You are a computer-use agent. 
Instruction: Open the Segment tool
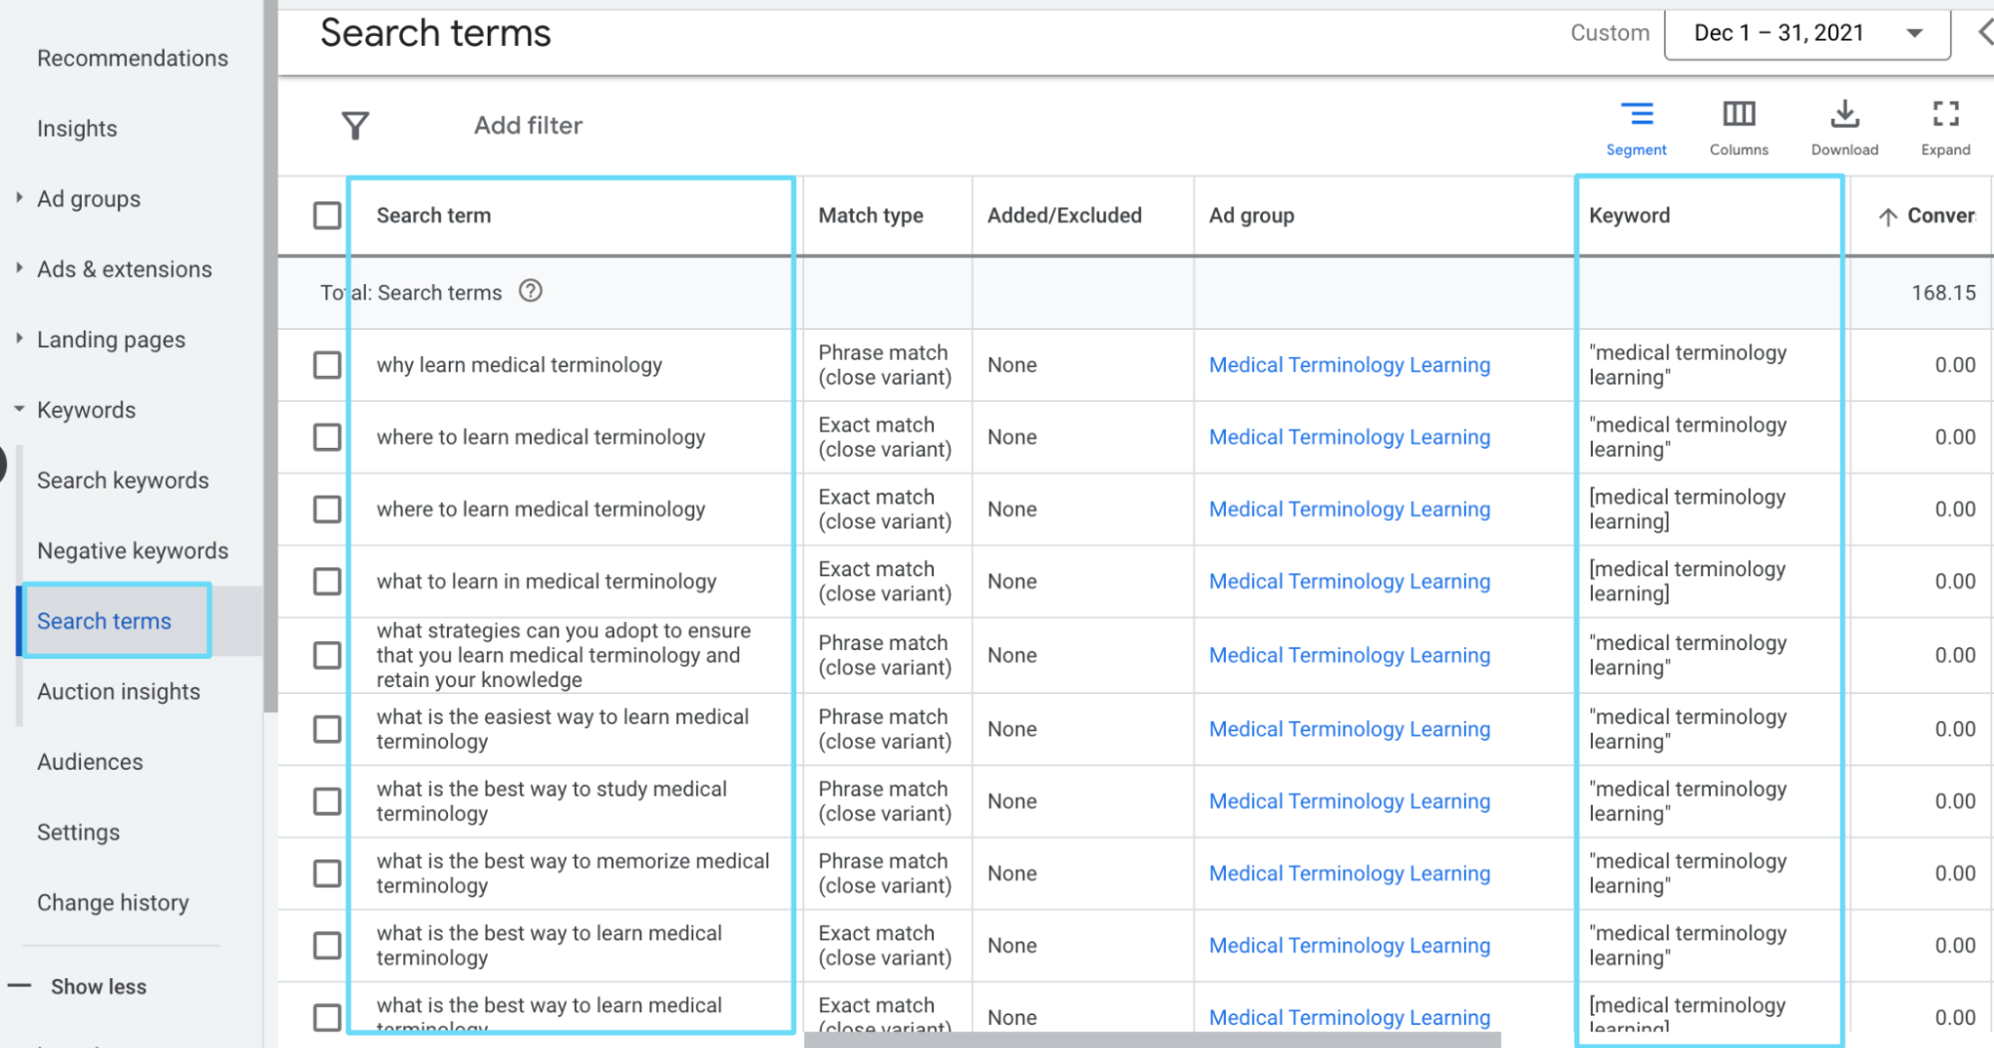pos(1636,129)
